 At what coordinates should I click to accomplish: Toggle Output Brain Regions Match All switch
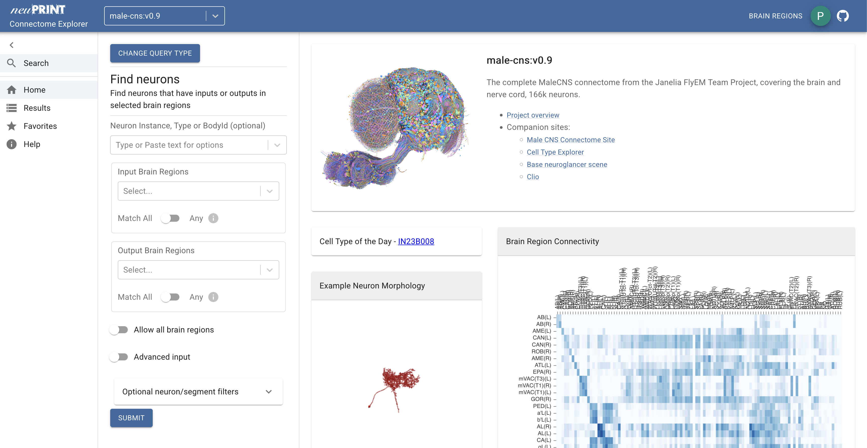[170, 297]
